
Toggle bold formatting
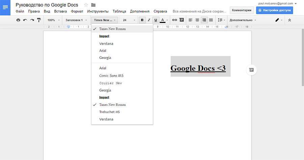[142, 20]
